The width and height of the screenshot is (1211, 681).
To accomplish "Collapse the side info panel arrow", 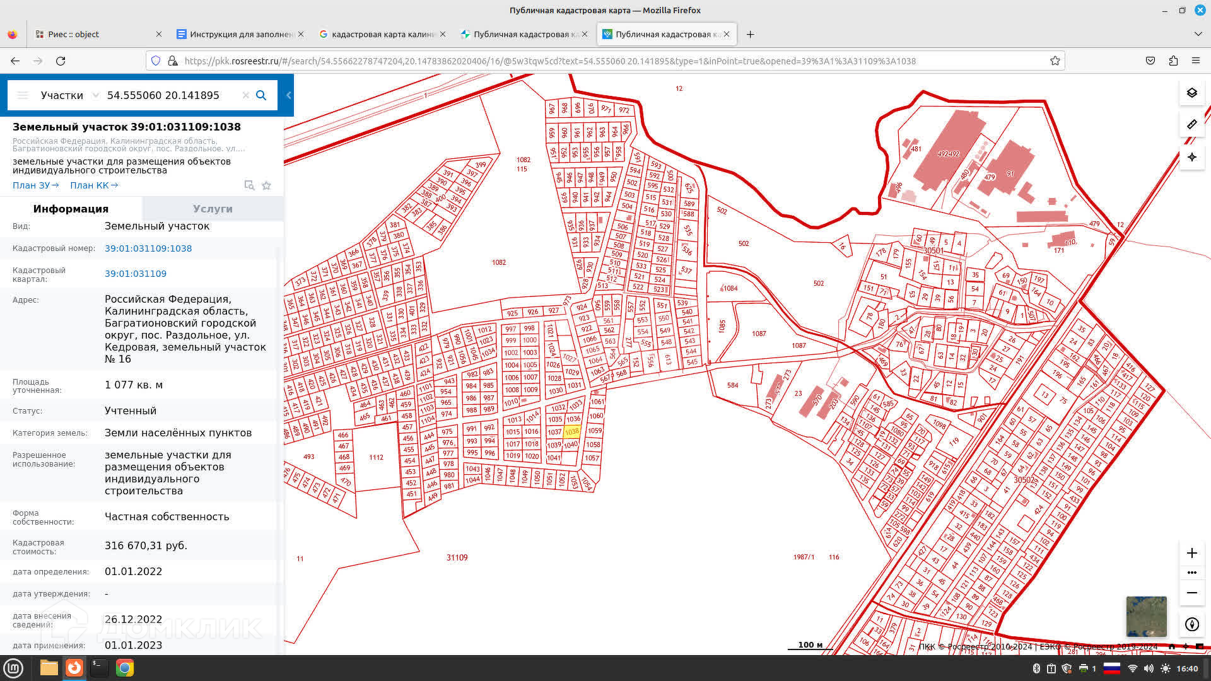I will tap(289, 95).
